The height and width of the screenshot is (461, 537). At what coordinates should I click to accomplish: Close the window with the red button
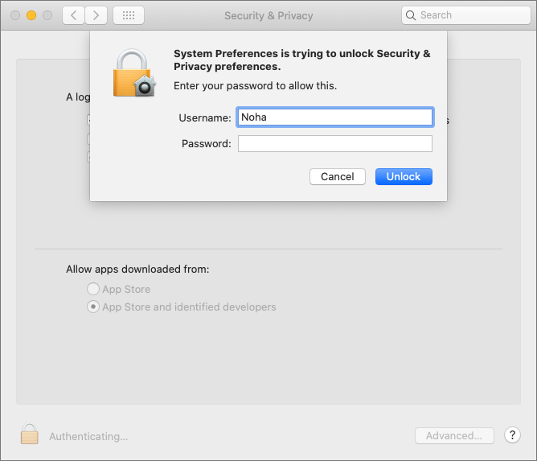pyautogui.click(x=15, y=15)
